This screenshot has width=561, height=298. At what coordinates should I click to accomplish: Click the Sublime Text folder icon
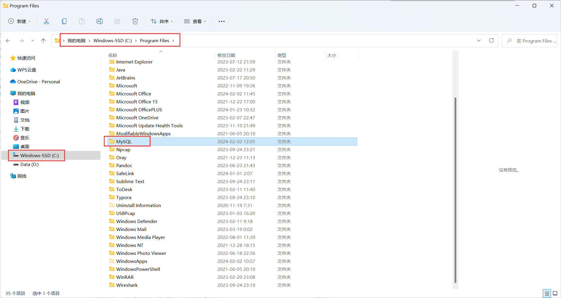coord(112,181)
